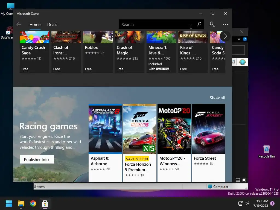The image size is (280, 210).
Task: Click the shell icon in the background window
Action: coord(242,62)
